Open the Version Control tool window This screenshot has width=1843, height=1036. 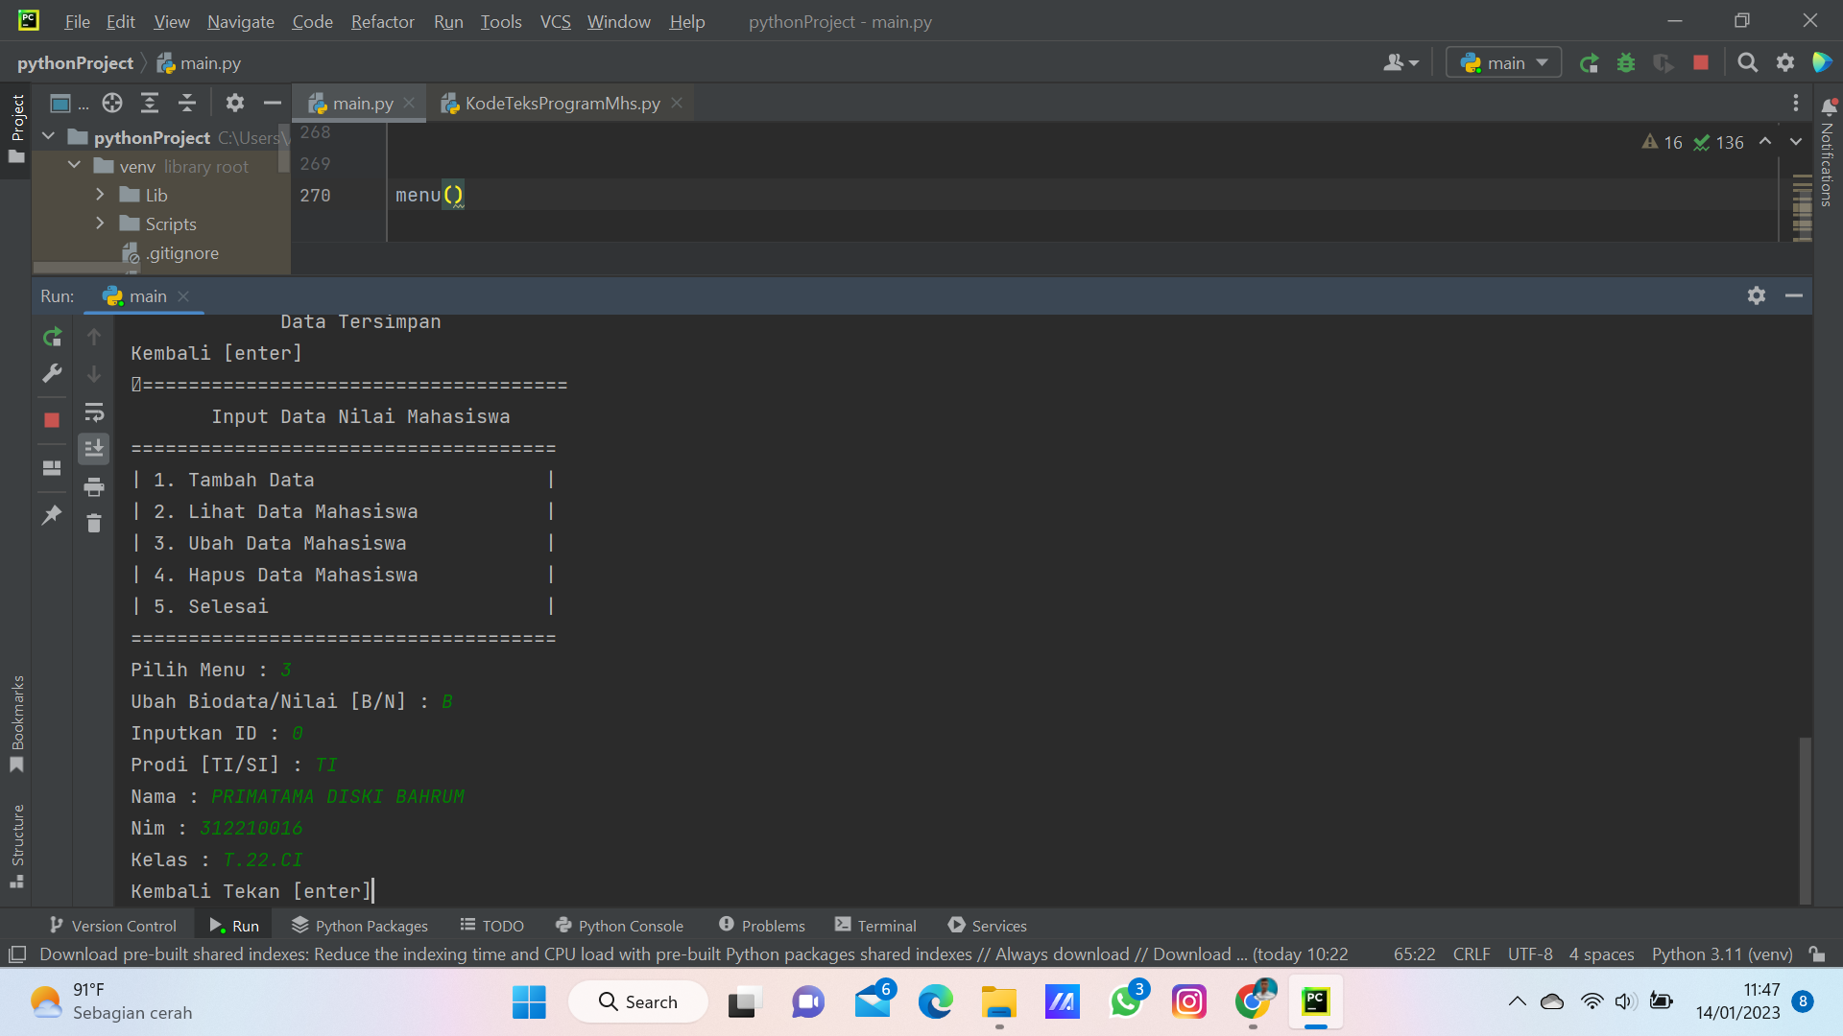[112, 925]
